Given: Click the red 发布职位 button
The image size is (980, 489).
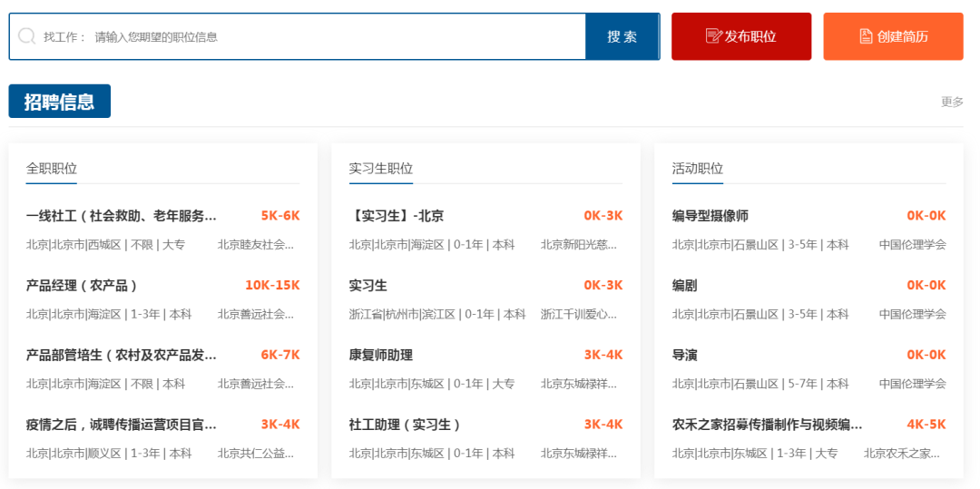Looking at the screenshot, I should 741,36.
